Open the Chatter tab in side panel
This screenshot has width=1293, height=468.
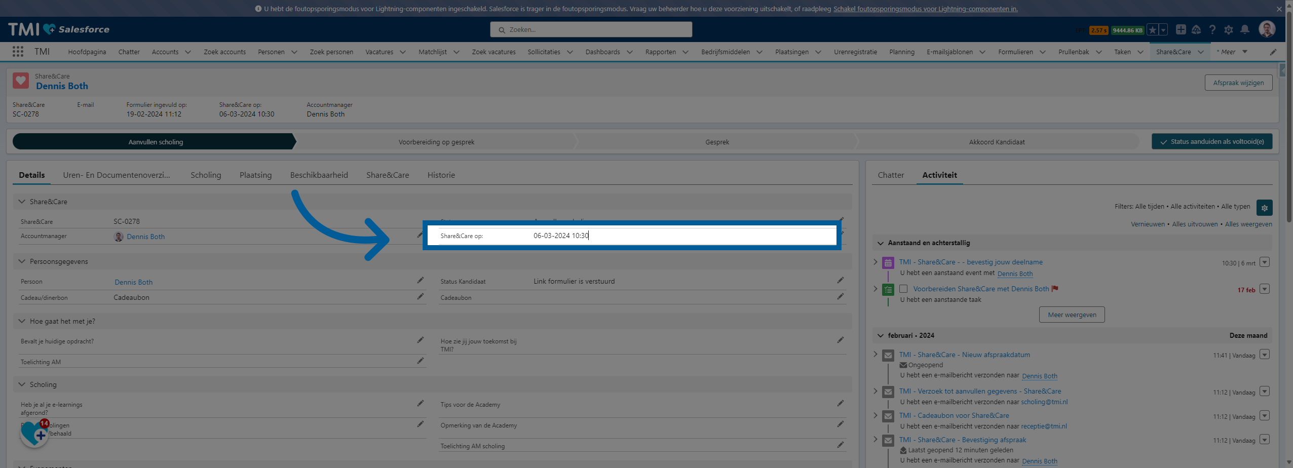tap(891, 175)
